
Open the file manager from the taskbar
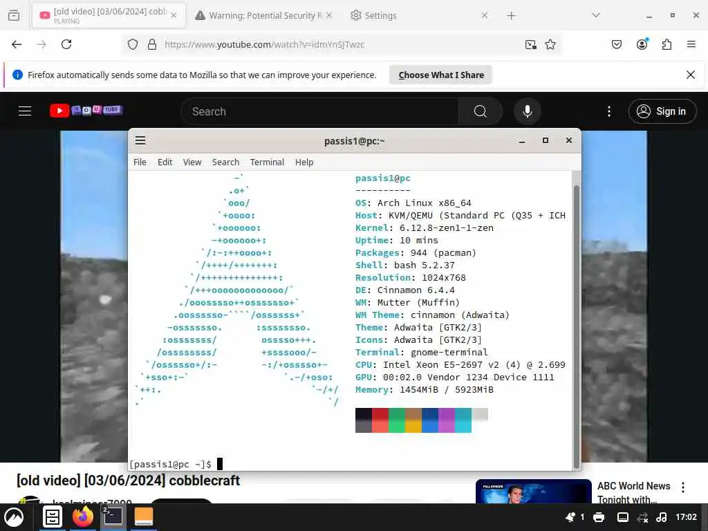click(x=53, y=517)
